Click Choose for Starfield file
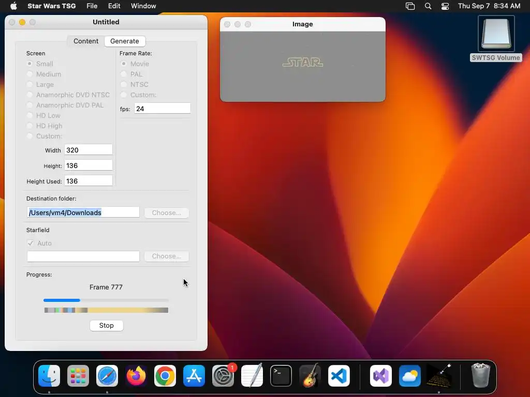The image size is (530, 397). point(166,256)
